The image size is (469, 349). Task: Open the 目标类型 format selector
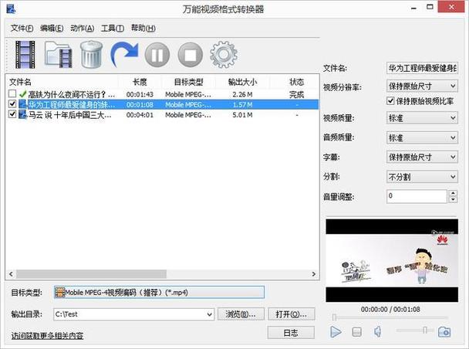(x=159, y=292)
